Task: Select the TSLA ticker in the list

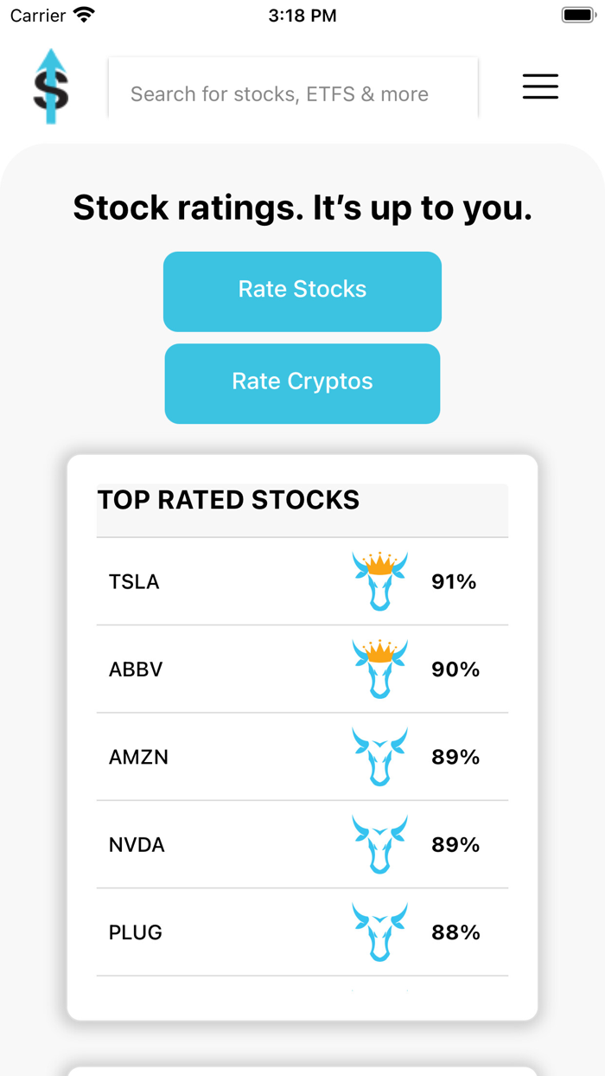Action: (134, 581)
